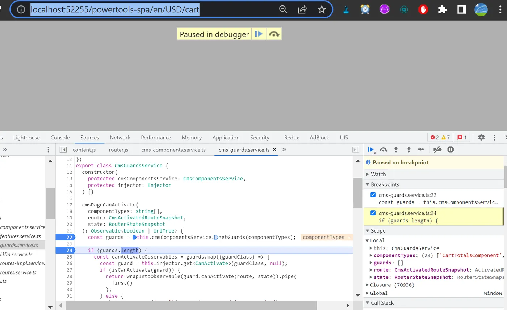Resume script execution in debugger toolbar
This screenshot has width=507, height=310.
[x=371, y=150]
